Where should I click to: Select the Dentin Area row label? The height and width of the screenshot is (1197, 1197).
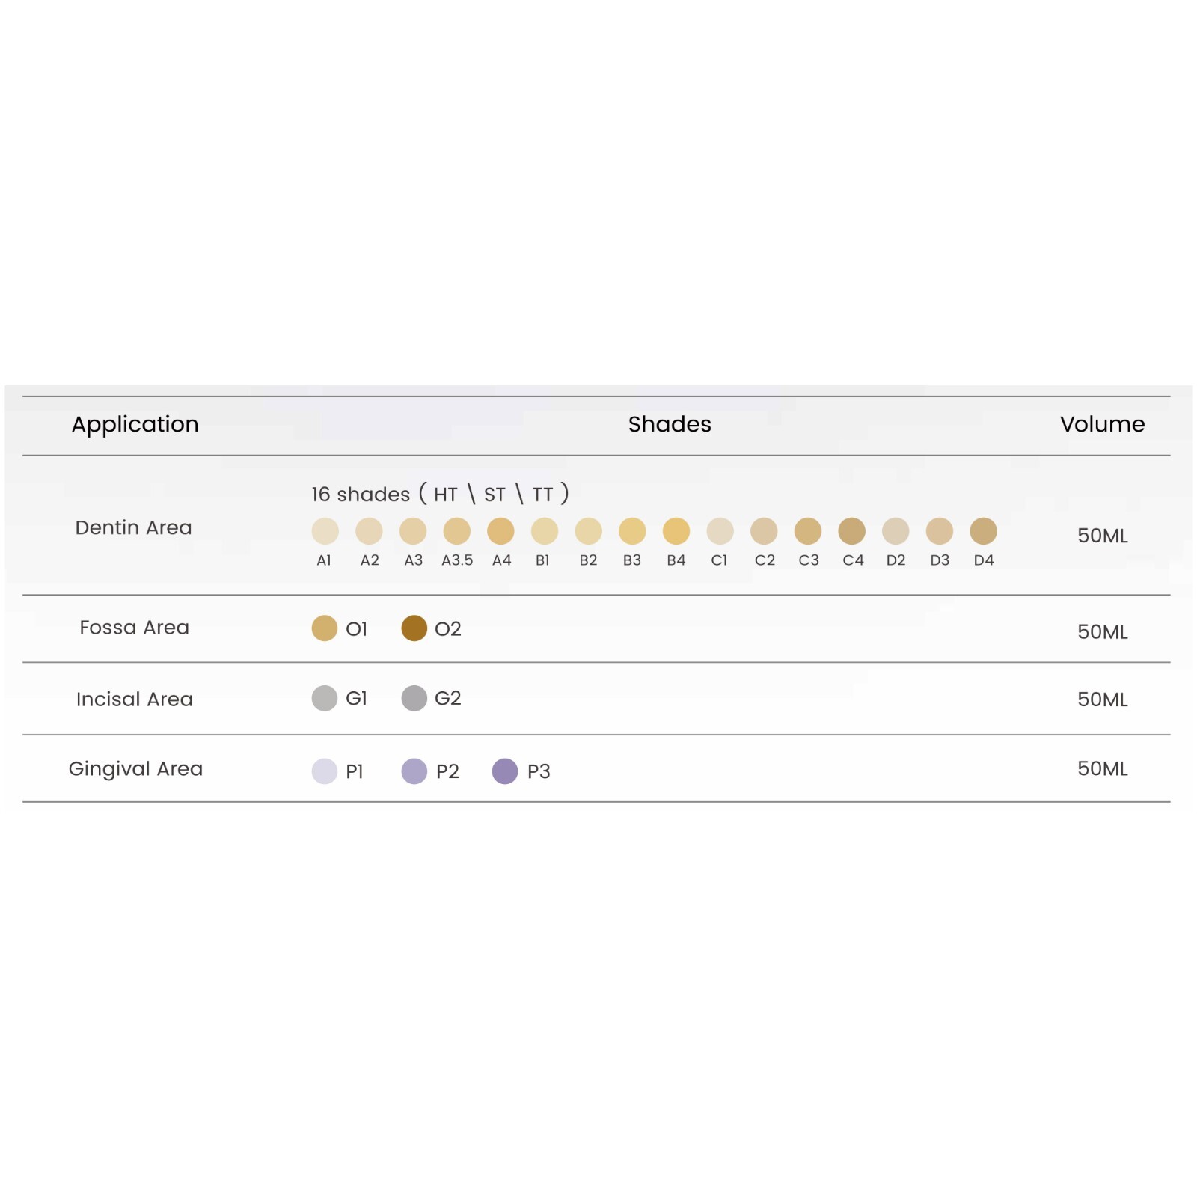[x=134, y=527]
